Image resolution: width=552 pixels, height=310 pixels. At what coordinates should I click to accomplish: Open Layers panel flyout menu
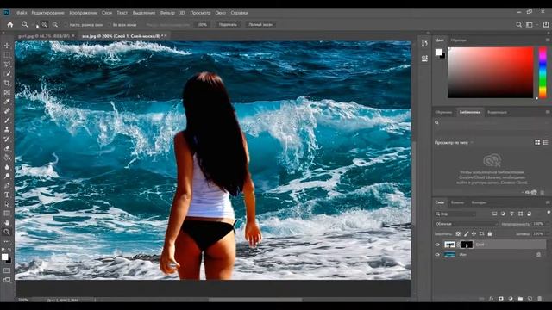tap(548, 202)
